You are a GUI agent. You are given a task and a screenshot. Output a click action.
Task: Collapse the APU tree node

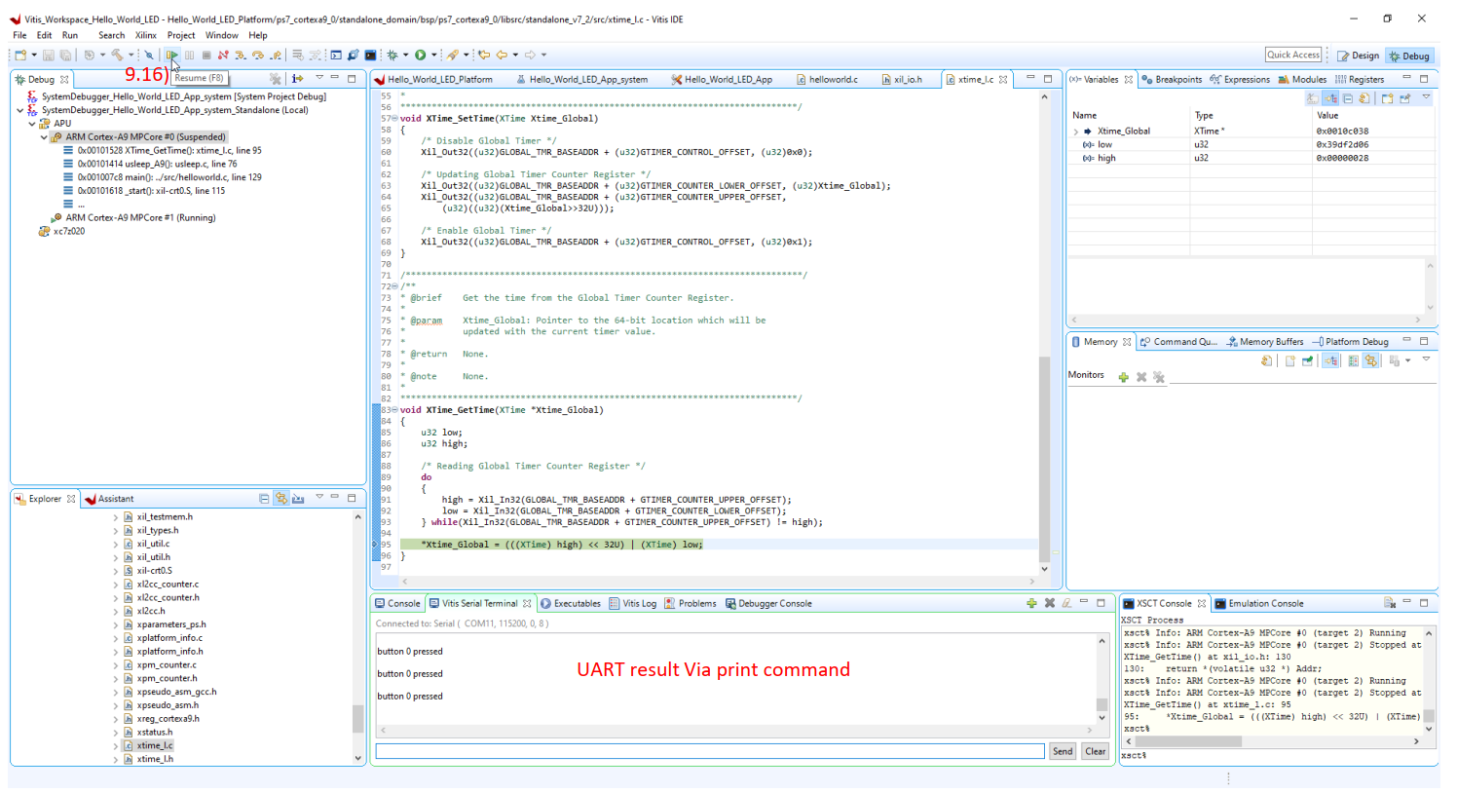(x=32, y=124)
